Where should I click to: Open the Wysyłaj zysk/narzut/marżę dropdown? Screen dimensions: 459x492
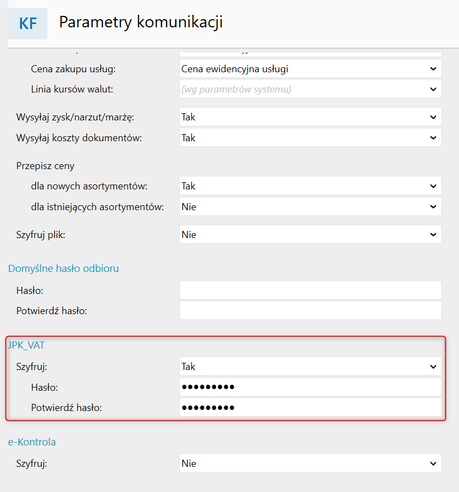(x=310, y=117)
